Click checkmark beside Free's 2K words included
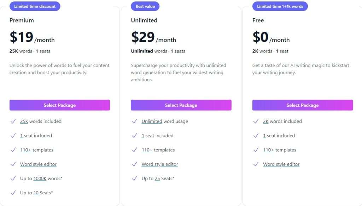362x206 pixels. pos(256,121)
